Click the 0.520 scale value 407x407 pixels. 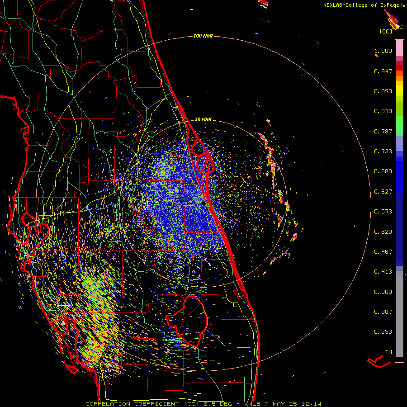coord(383,232)
